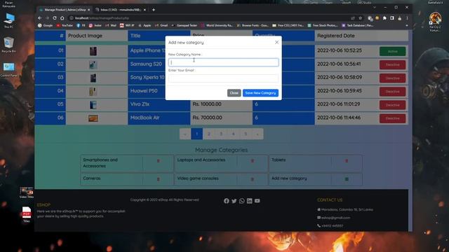Bookmark this page with the star icon

(x=360, y=18)
